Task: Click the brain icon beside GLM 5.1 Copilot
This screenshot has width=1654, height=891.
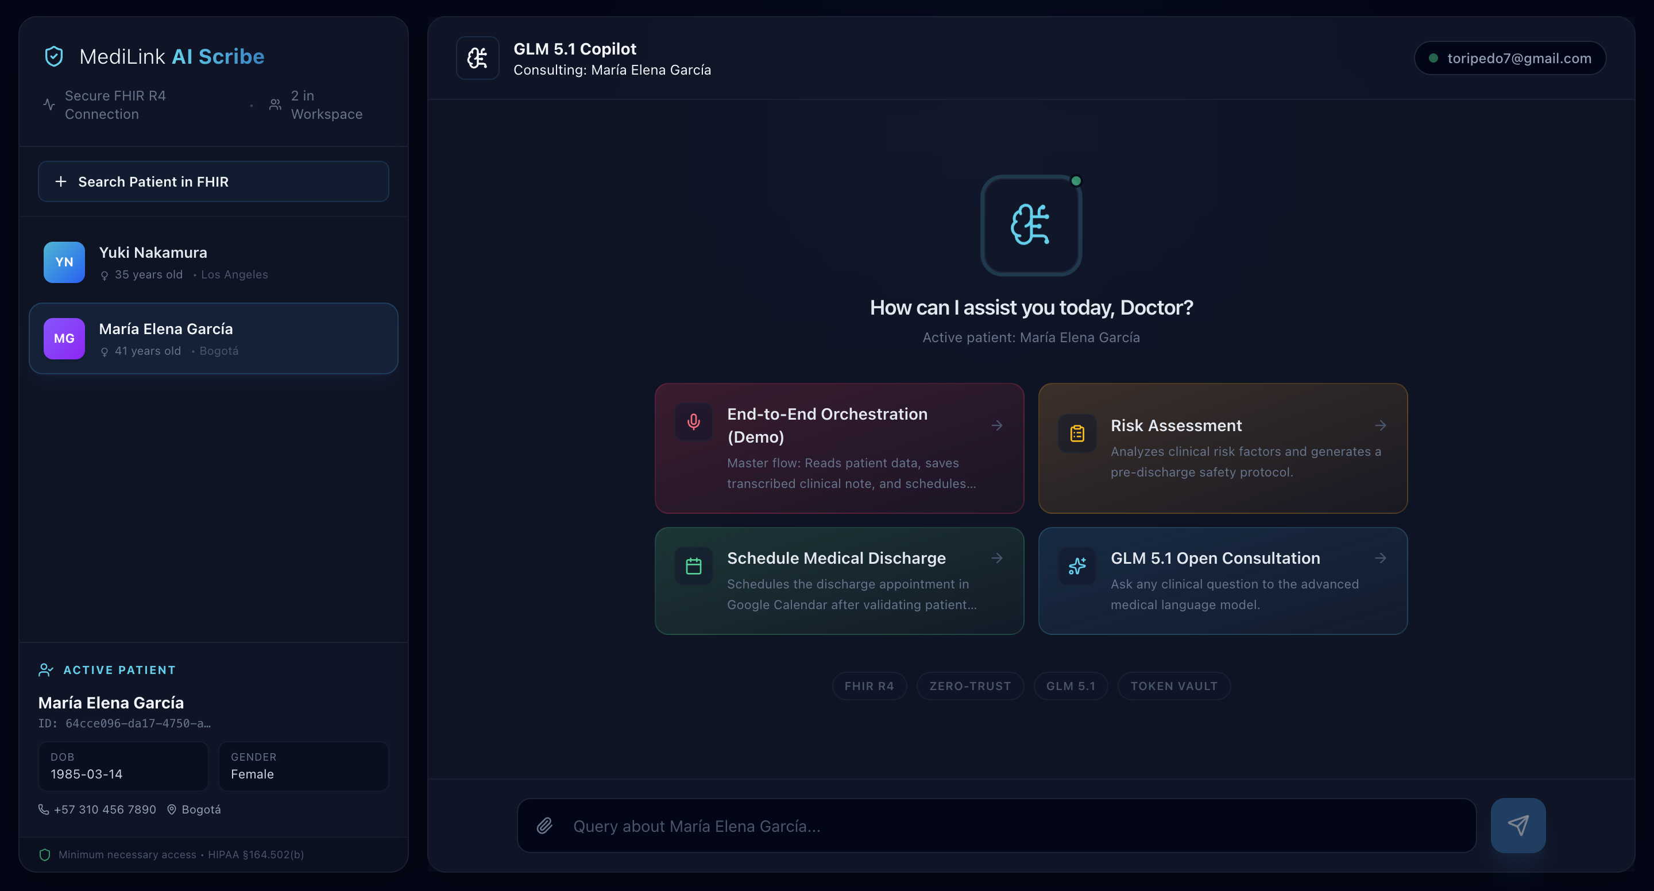Action: [x=477, y=58]
